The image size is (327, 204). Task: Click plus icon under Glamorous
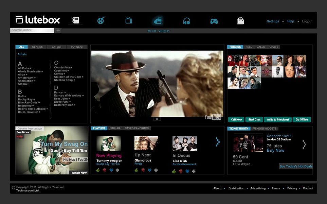(156, 170)
